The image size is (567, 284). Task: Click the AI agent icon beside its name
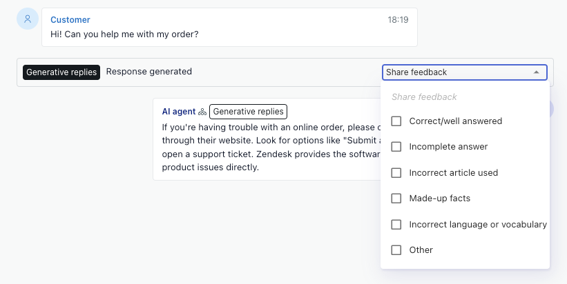(202, 112)
